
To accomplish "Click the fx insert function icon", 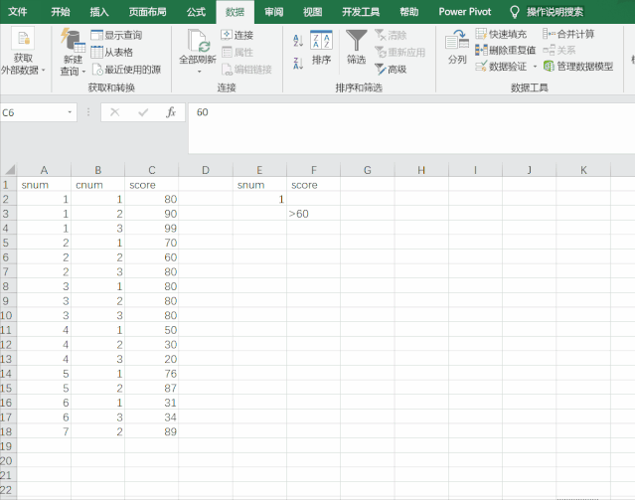I will [x=171, y=112].
